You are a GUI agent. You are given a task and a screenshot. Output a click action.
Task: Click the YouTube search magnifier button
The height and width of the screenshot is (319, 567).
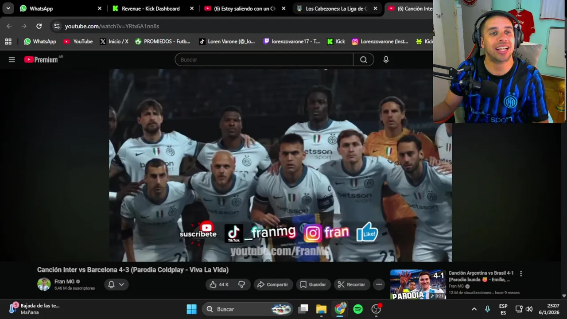point(363,60)
